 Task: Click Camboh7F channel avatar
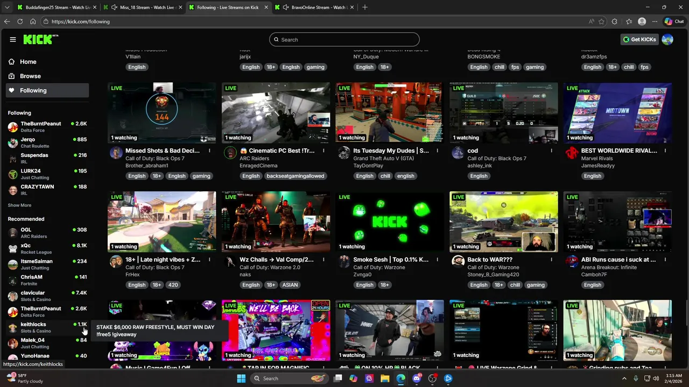pos(572,262)
